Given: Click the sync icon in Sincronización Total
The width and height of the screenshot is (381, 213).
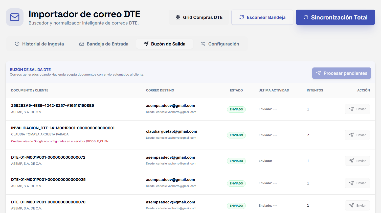Looking at the screenshot, I should [306, 17].
